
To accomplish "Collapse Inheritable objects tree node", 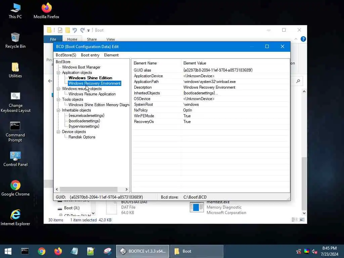I will coord(58,110).
